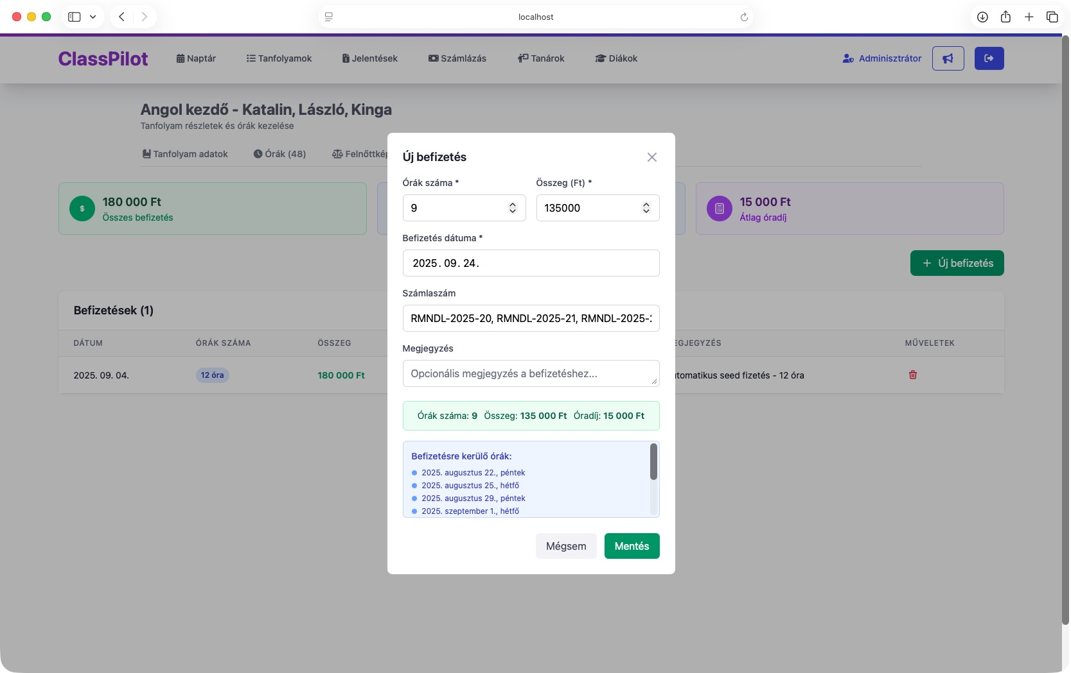Focus the Megjegyzés text area
Image resolution: width=1071 pixels, height=673 pixels.
[530, 373]
